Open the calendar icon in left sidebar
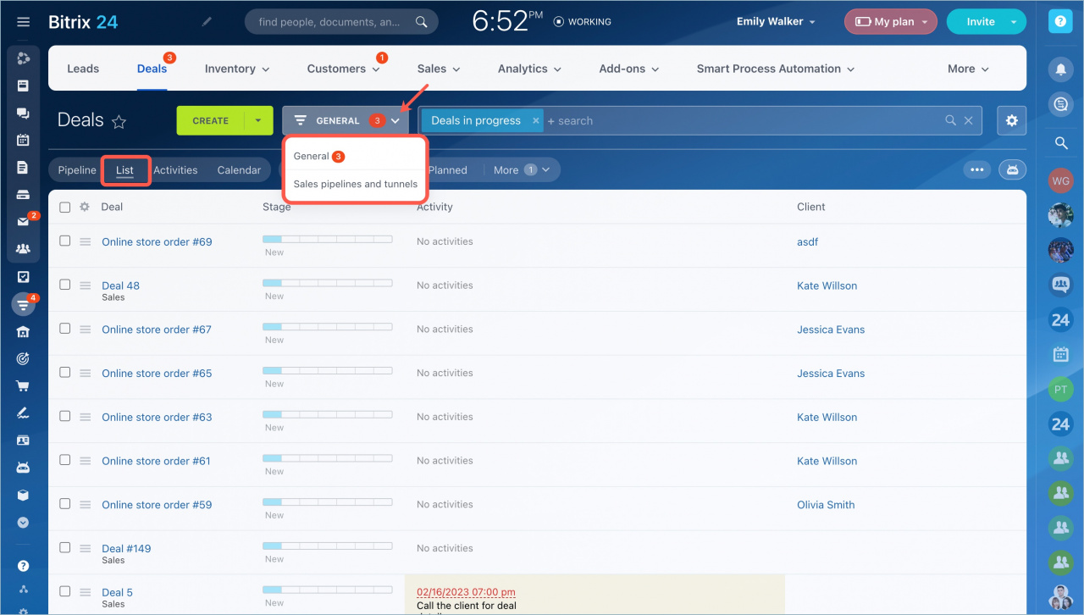The height and width of the screenshot is (615, 1084). click(23, 140)
